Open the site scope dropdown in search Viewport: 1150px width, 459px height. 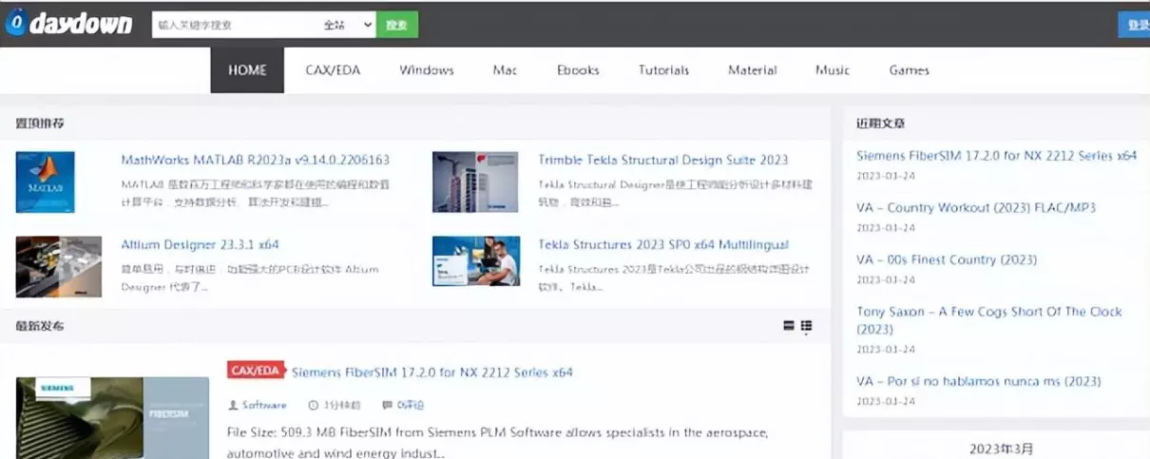coord(347,26)
